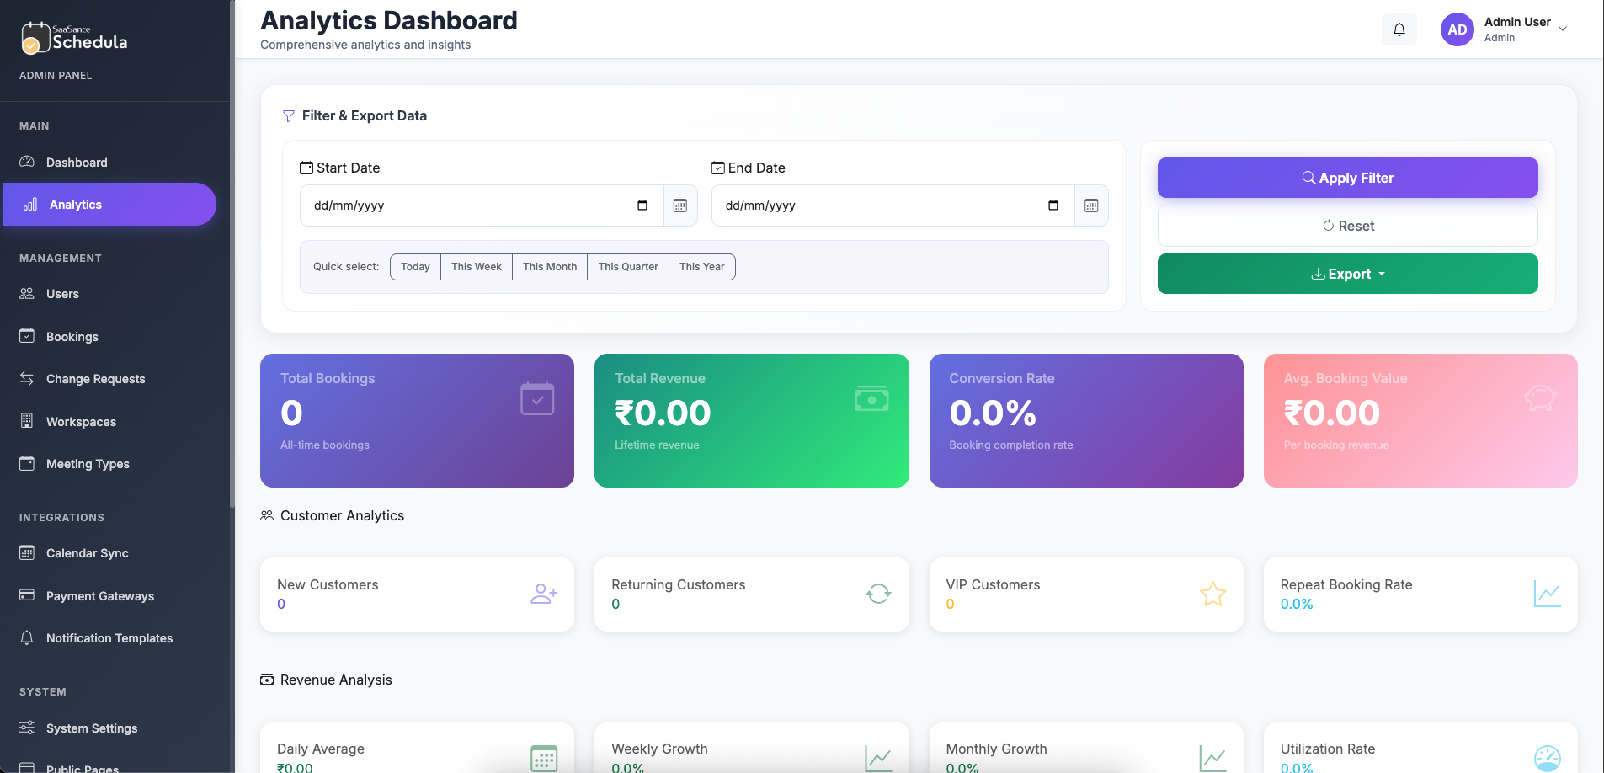Click the Payment Gateways sidebar icon
The width and height of the screenshot is (1604, 773).
tap(28, 595)
